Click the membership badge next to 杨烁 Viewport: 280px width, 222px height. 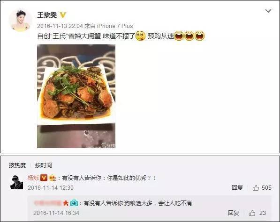(x=53, y=178)
